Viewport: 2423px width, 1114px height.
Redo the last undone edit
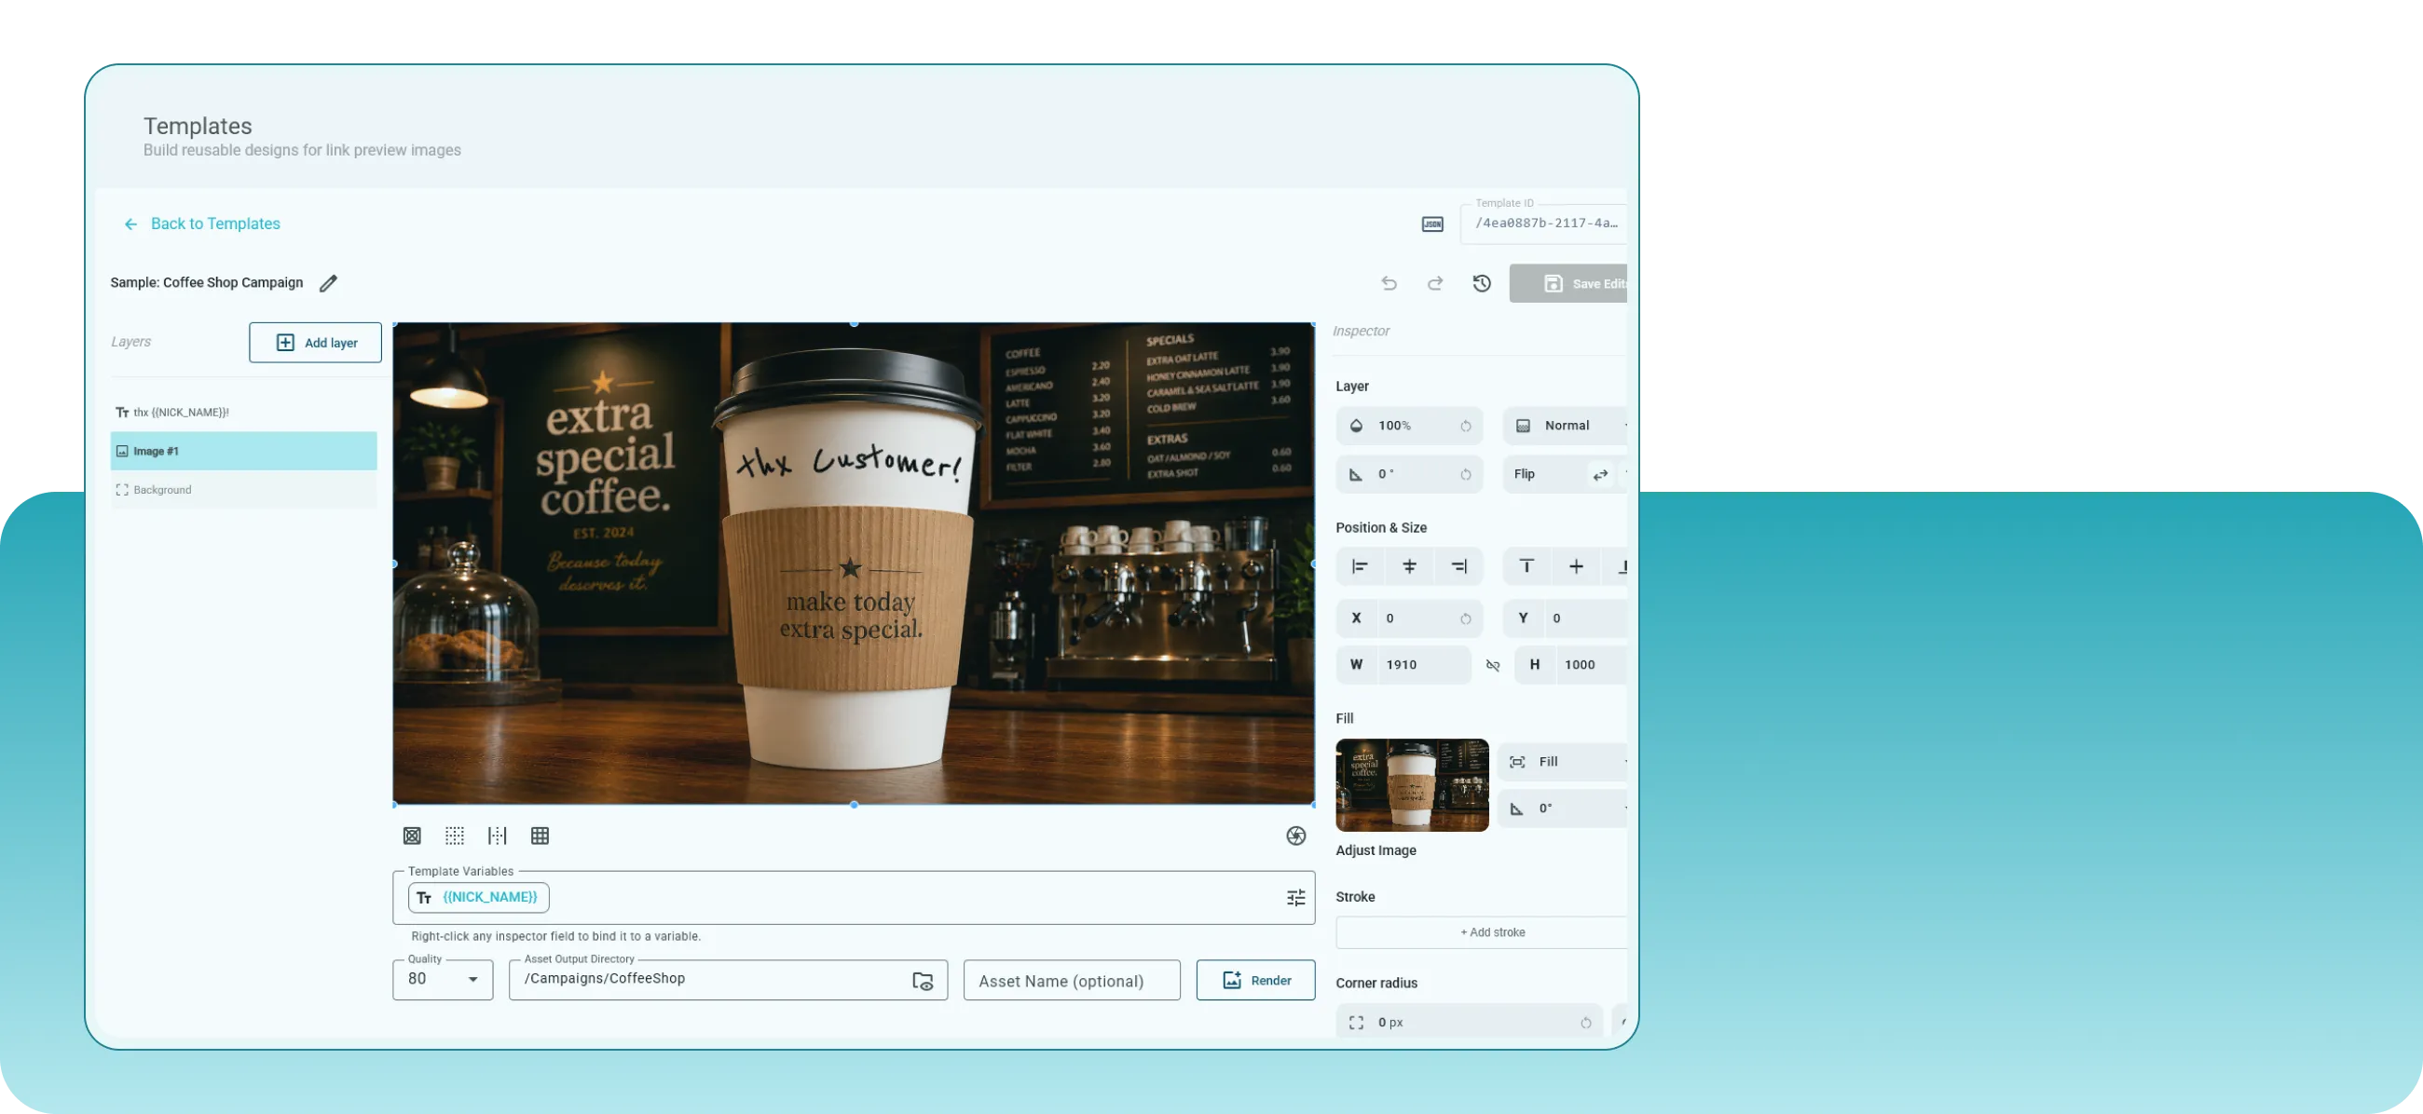pyautogui.click(x=1434, y=283)
